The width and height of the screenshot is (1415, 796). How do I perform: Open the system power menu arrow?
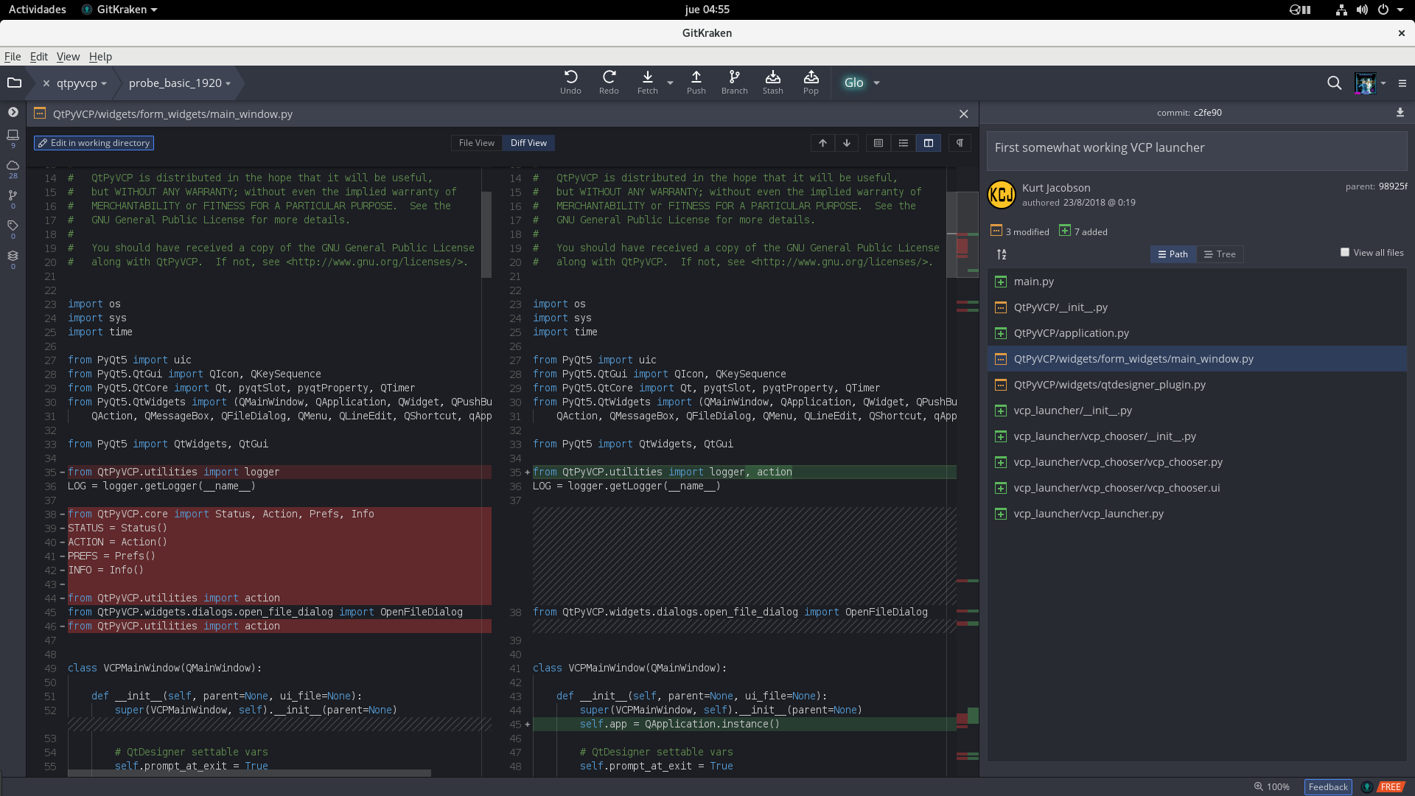coord(1400,10)
